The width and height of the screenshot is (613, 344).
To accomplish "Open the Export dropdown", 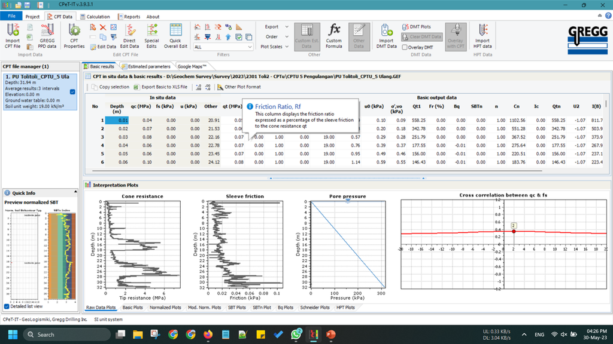I will tap(276, 27).
